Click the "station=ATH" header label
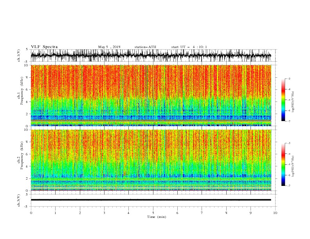This screenshot has width=310, height=239. tap(145, 47)
